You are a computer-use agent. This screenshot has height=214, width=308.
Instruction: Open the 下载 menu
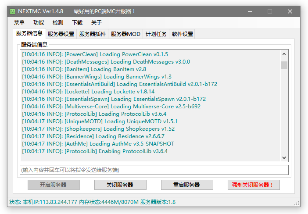coord(77,22)
